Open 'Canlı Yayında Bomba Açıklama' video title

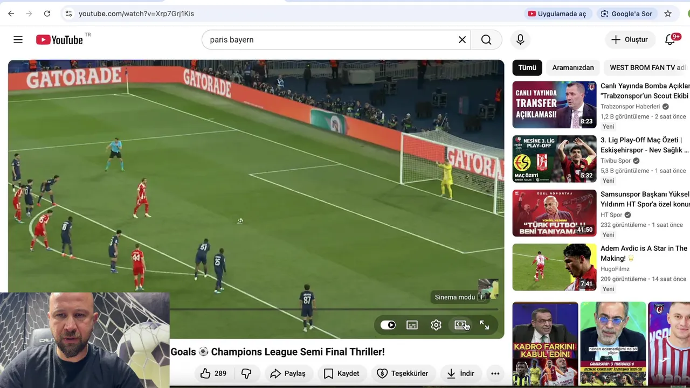[x=645, y=91]
